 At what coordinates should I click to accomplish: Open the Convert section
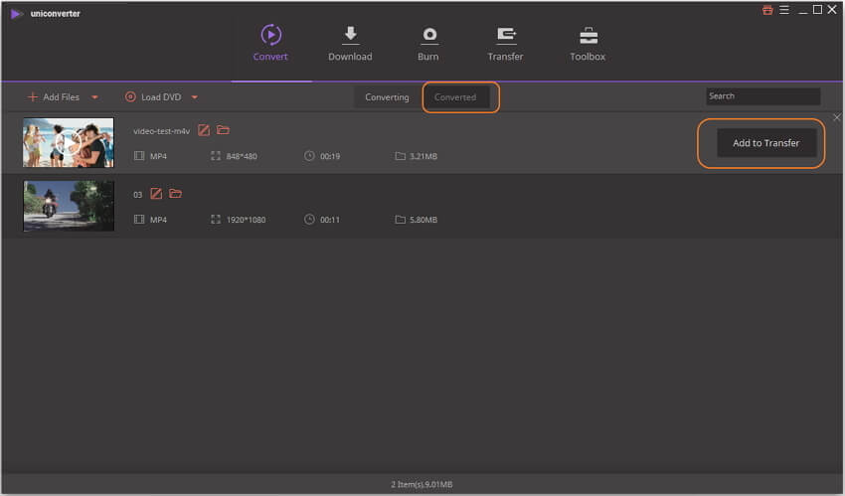click(x=270, y=43)
